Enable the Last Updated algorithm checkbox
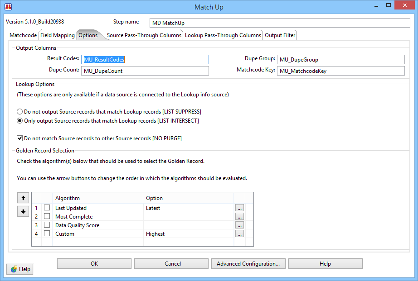Image resolution: width=418 pixels, height=281 pixels. pos(47,208)
